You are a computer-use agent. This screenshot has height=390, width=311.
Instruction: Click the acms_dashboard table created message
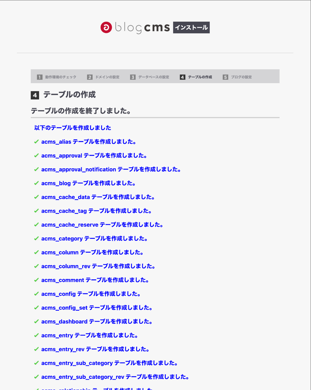96,321
